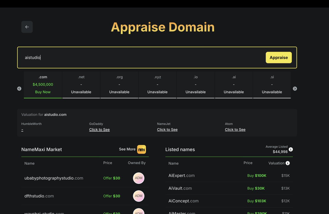Slide TLD carousel right with next arrow
The width and height of the screenshot is (329, 214).
coord(295,89)
